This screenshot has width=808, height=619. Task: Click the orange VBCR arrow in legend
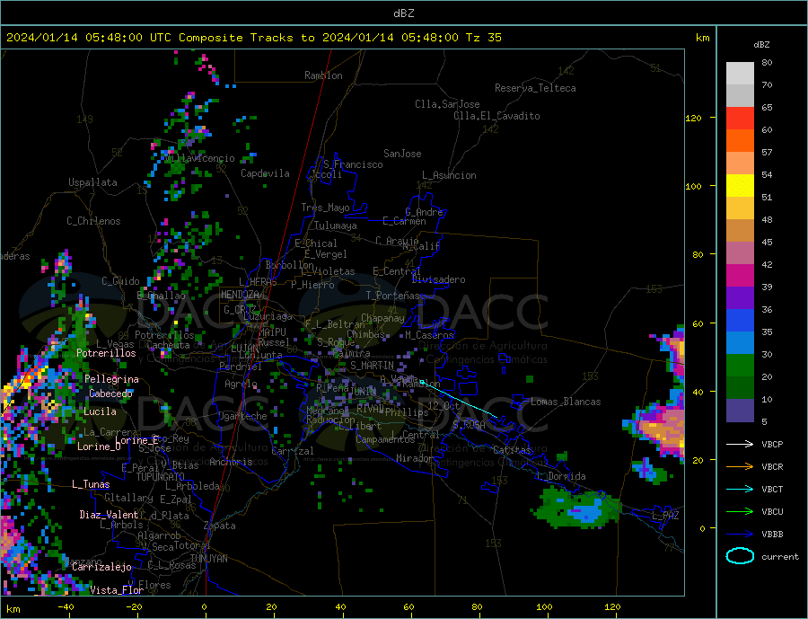tap(740, 467)
